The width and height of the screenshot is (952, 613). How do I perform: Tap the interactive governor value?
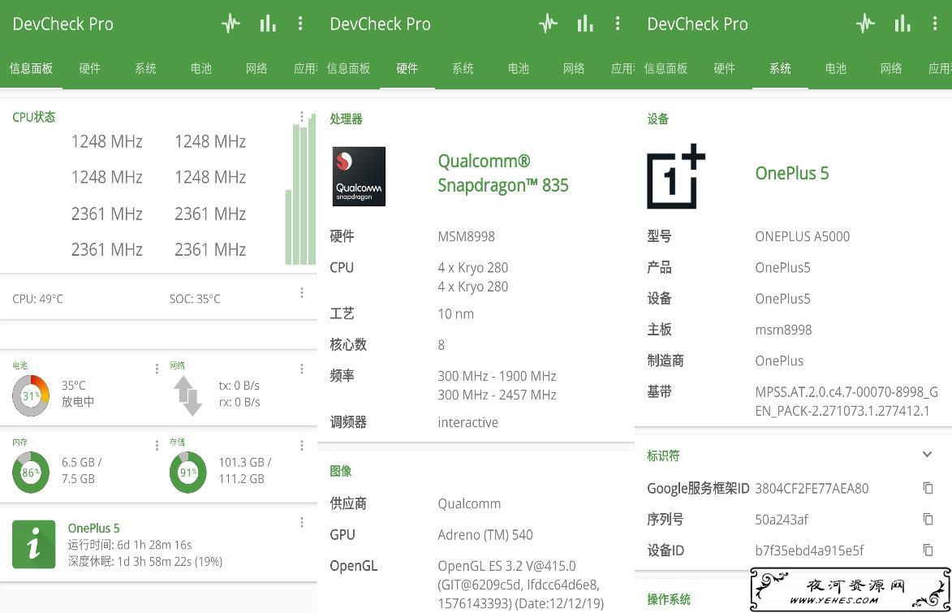[468, 422]
